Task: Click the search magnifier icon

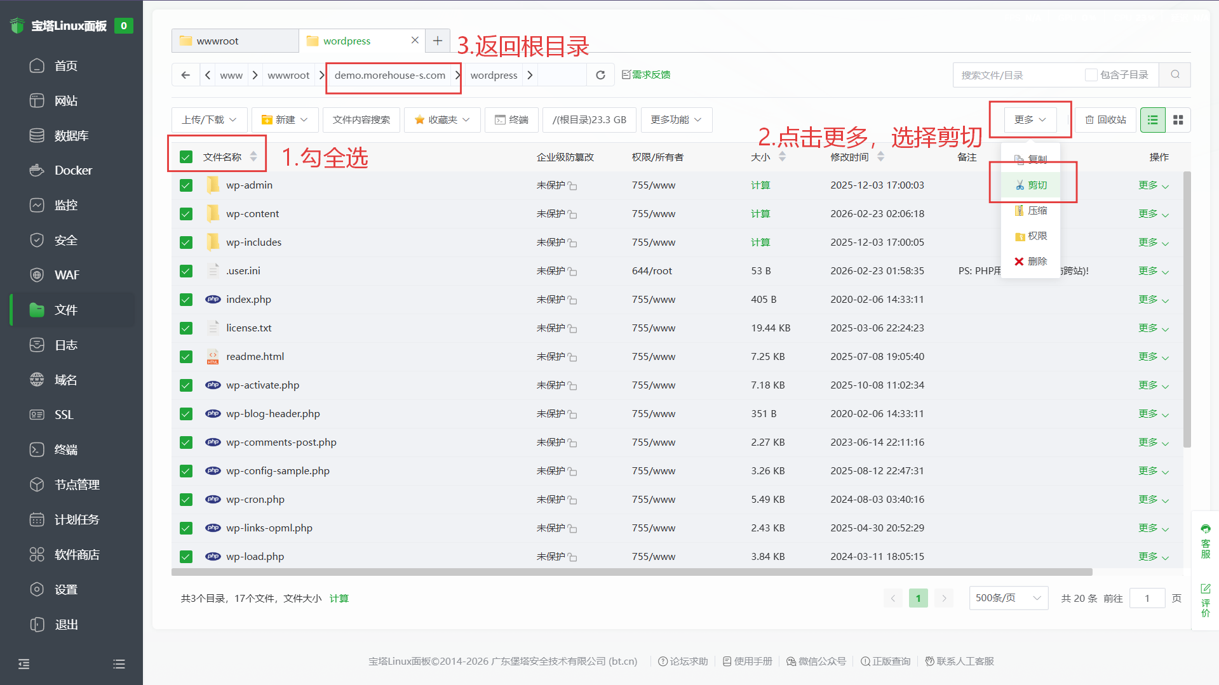Action: [x=1175, y=75]
